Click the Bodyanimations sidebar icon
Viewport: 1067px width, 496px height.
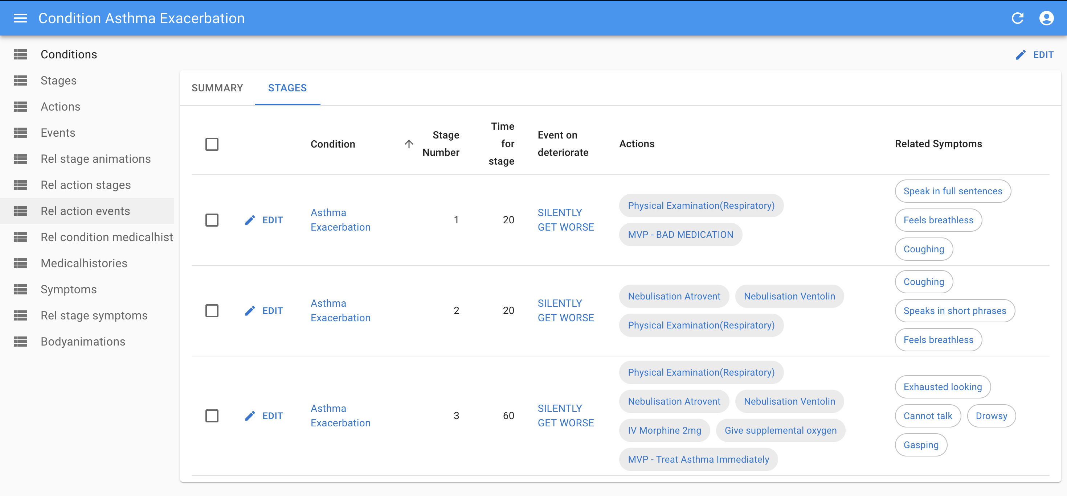(20, 341)
